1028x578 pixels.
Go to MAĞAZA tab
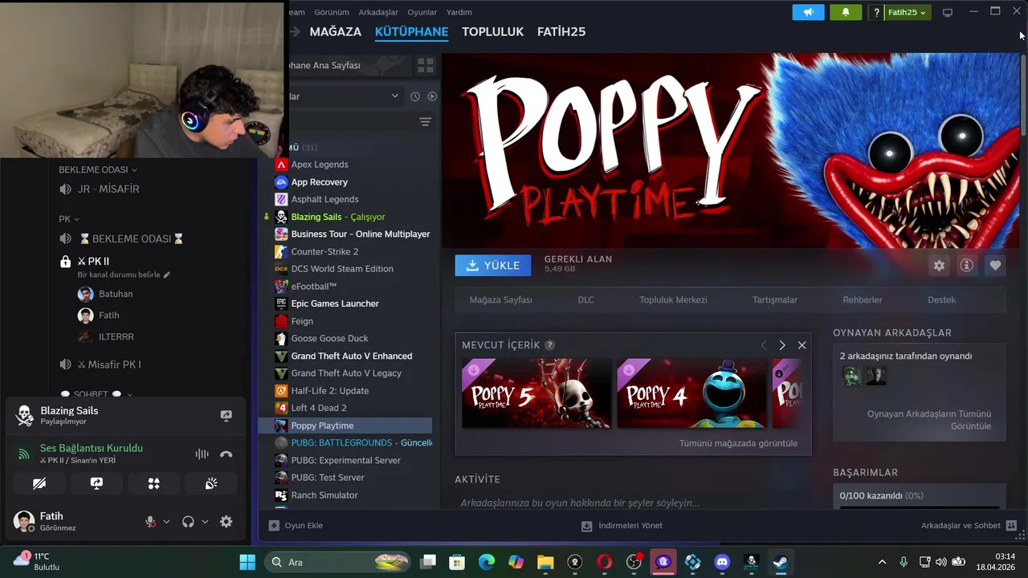[x=335, y=31]
